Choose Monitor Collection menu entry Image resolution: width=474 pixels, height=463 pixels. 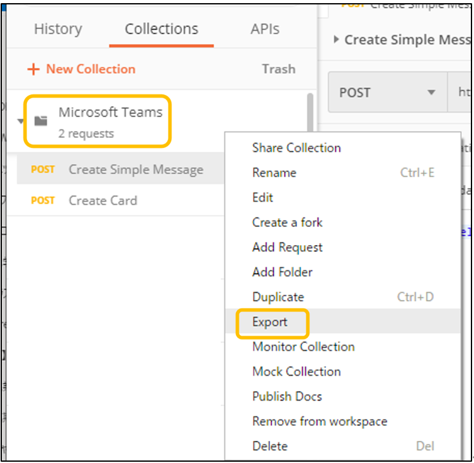(343, 346)
